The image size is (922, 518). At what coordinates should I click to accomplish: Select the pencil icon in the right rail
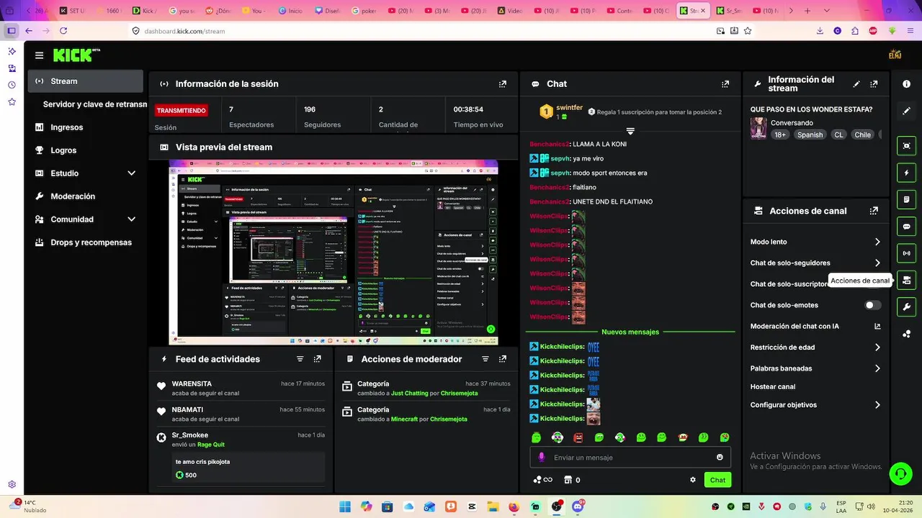coord(906,111)
